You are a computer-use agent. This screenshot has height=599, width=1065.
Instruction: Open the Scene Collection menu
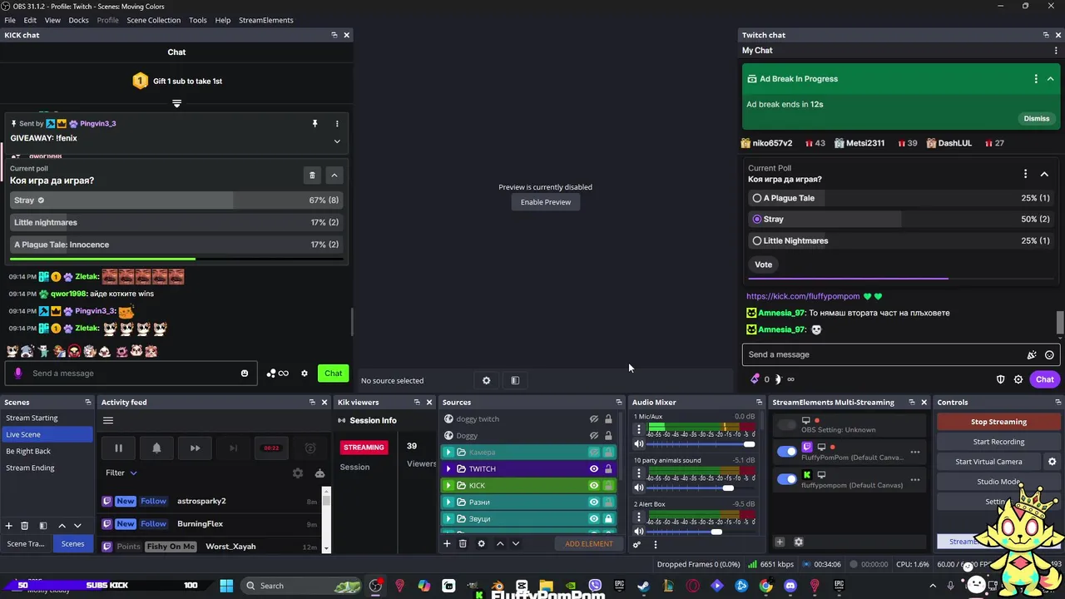coord(153,20)
